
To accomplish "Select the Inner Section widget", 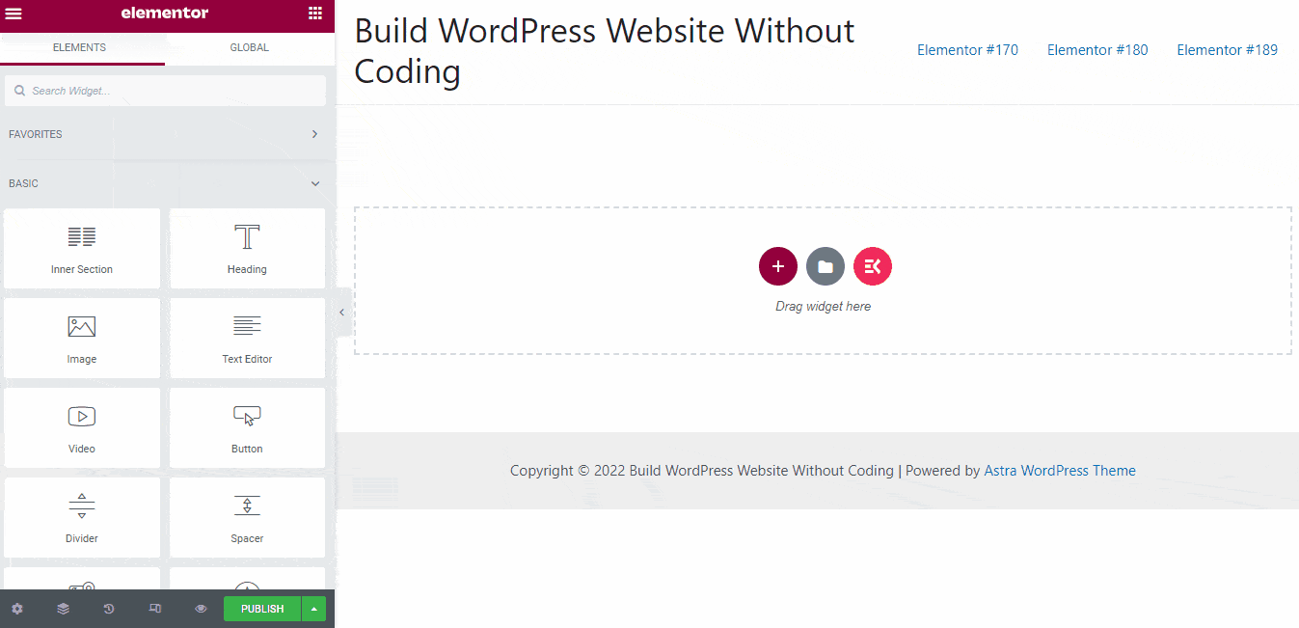I will coord(82,248).
